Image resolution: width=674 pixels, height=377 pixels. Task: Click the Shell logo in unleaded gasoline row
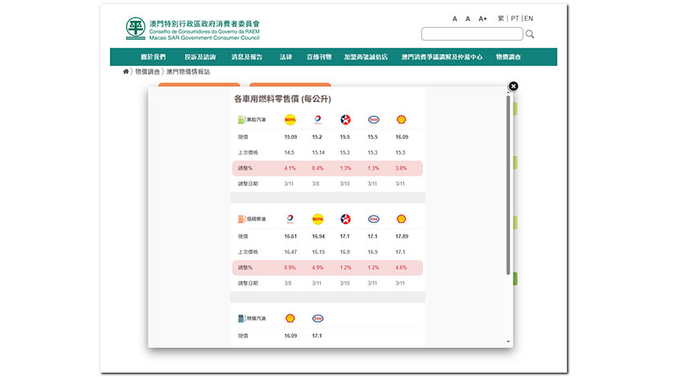click(x=400, y=120)
